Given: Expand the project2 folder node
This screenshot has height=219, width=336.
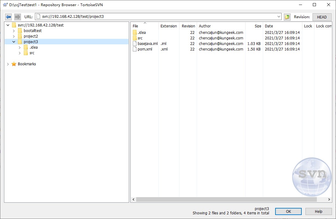Looking at the screenshot, I should pos(14,36).
